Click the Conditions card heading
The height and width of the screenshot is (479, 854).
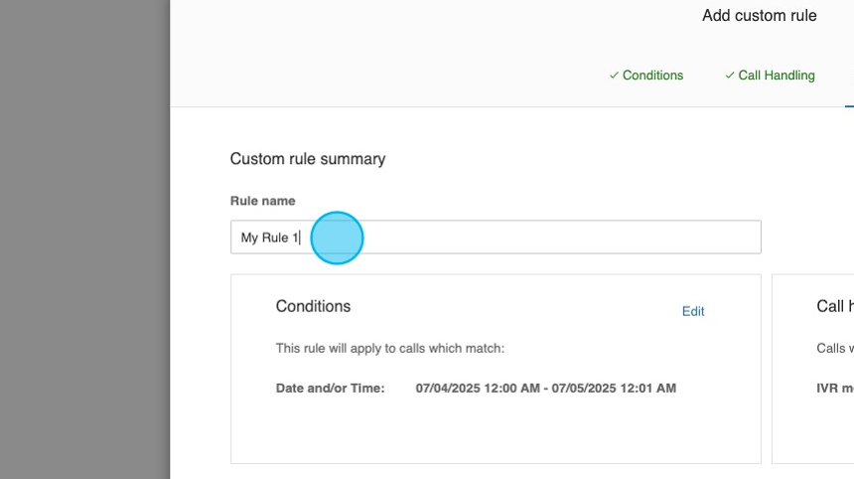point(313,306)
